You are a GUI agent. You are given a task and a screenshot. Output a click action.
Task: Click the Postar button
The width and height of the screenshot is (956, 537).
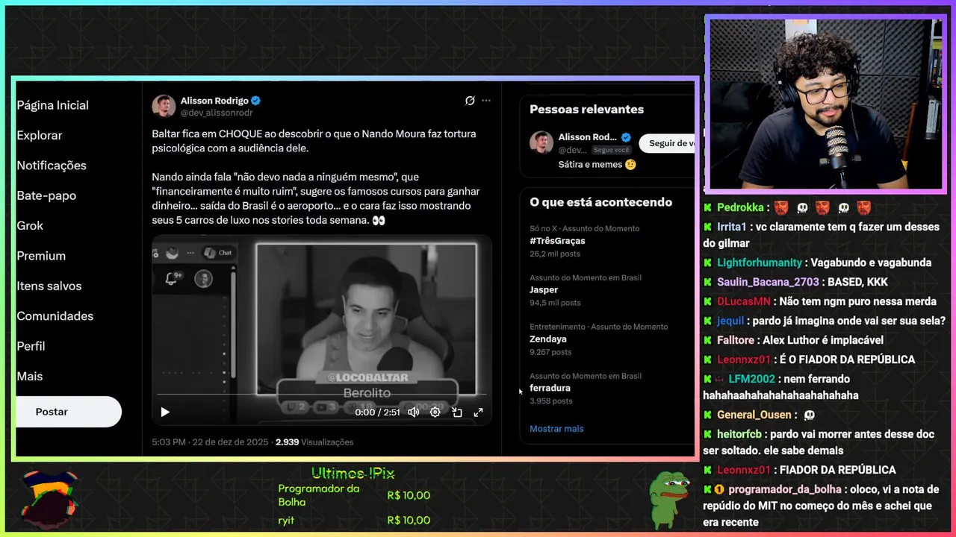point(68,412)
